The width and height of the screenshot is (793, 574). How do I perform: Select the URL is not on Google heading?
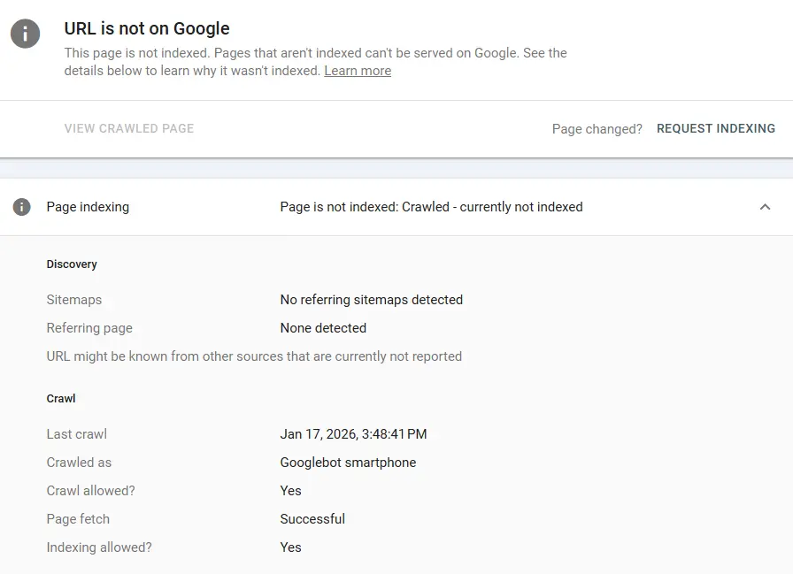coord(147,28)
